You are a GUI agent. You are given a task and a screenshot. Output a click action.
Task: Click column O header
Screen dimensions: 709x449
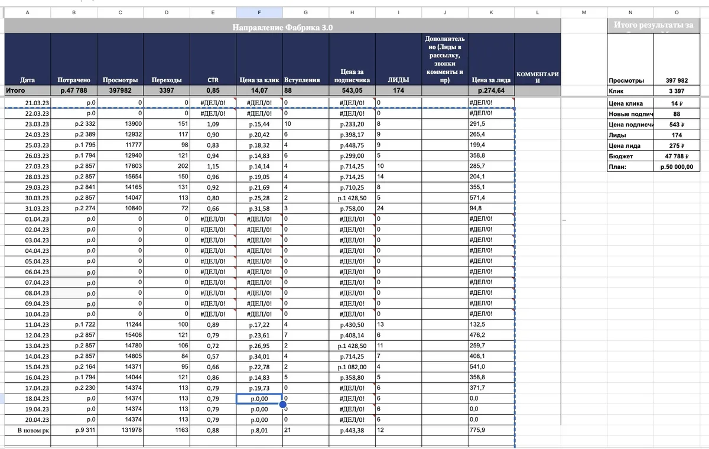point(677,12)
